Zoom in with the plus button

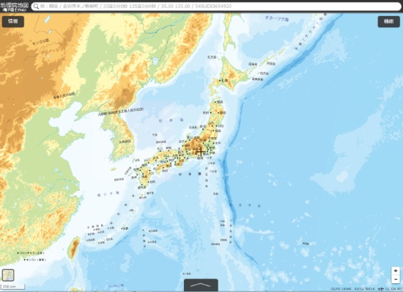click(396, 271)
